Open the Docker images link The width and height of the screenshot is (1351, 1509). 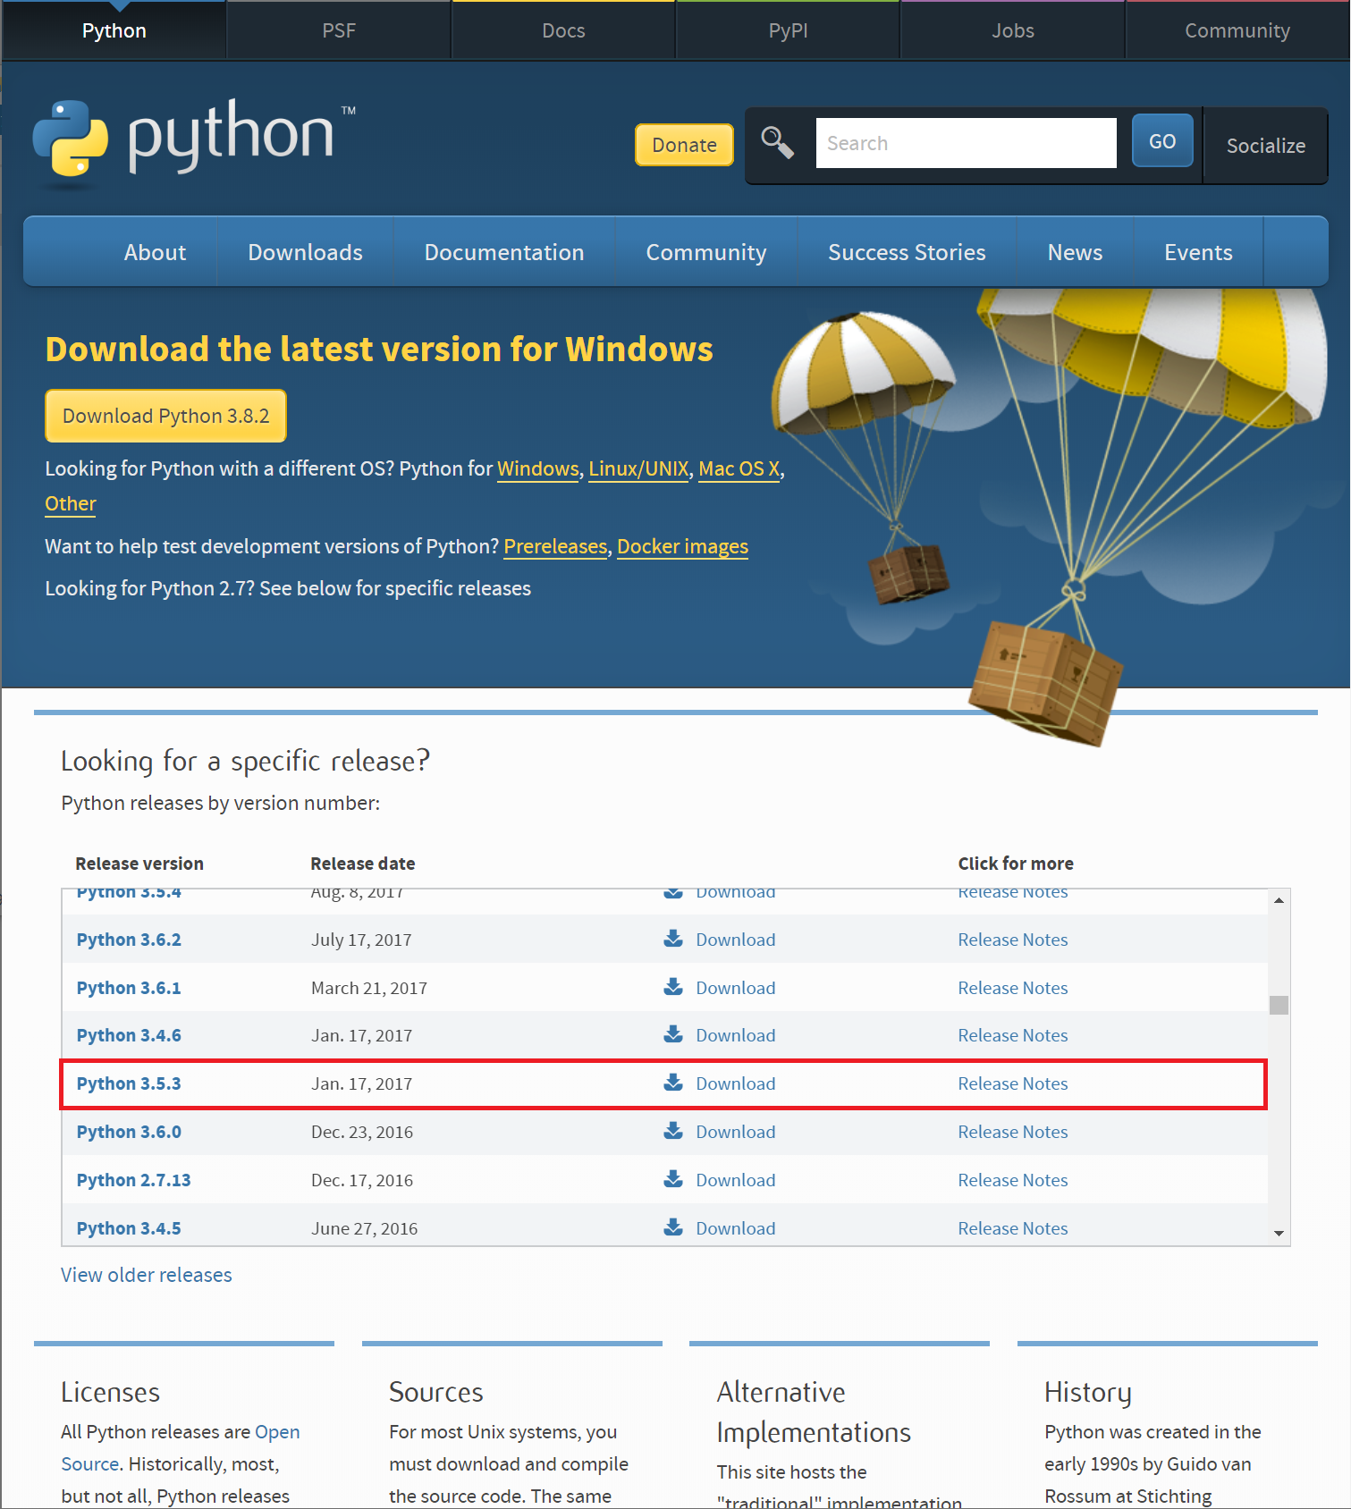682,546
